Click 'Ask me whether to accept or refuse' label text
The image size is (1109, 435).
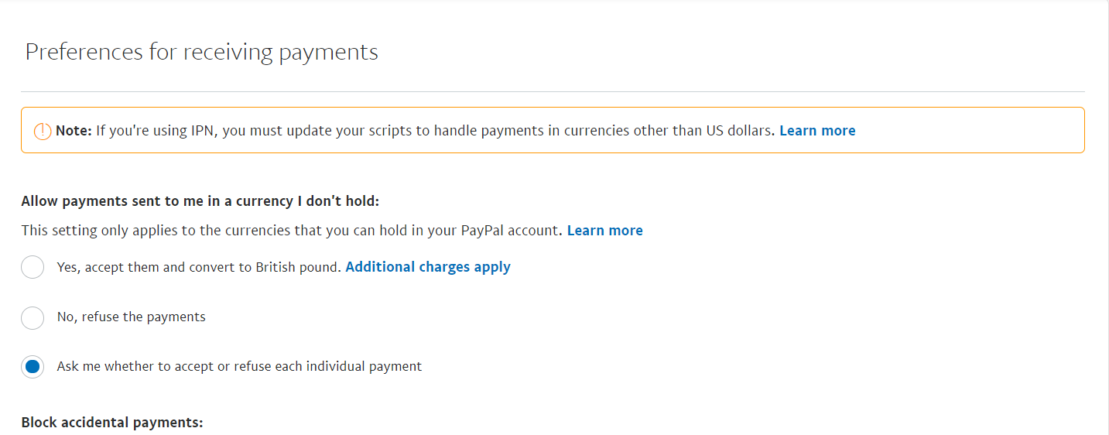[239, 367]
